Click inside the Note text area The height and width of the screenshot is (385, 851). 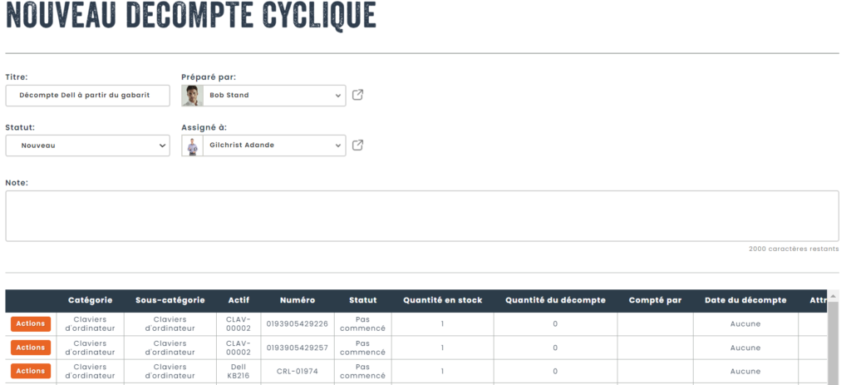coord(421,215)
